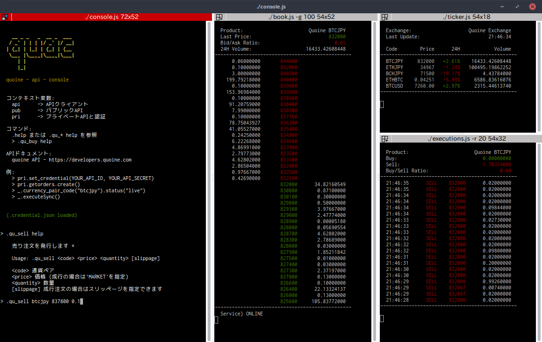The image size is (542, 342).
Task: Select the ./console.js 72x52 pane title
Action: 111,17
